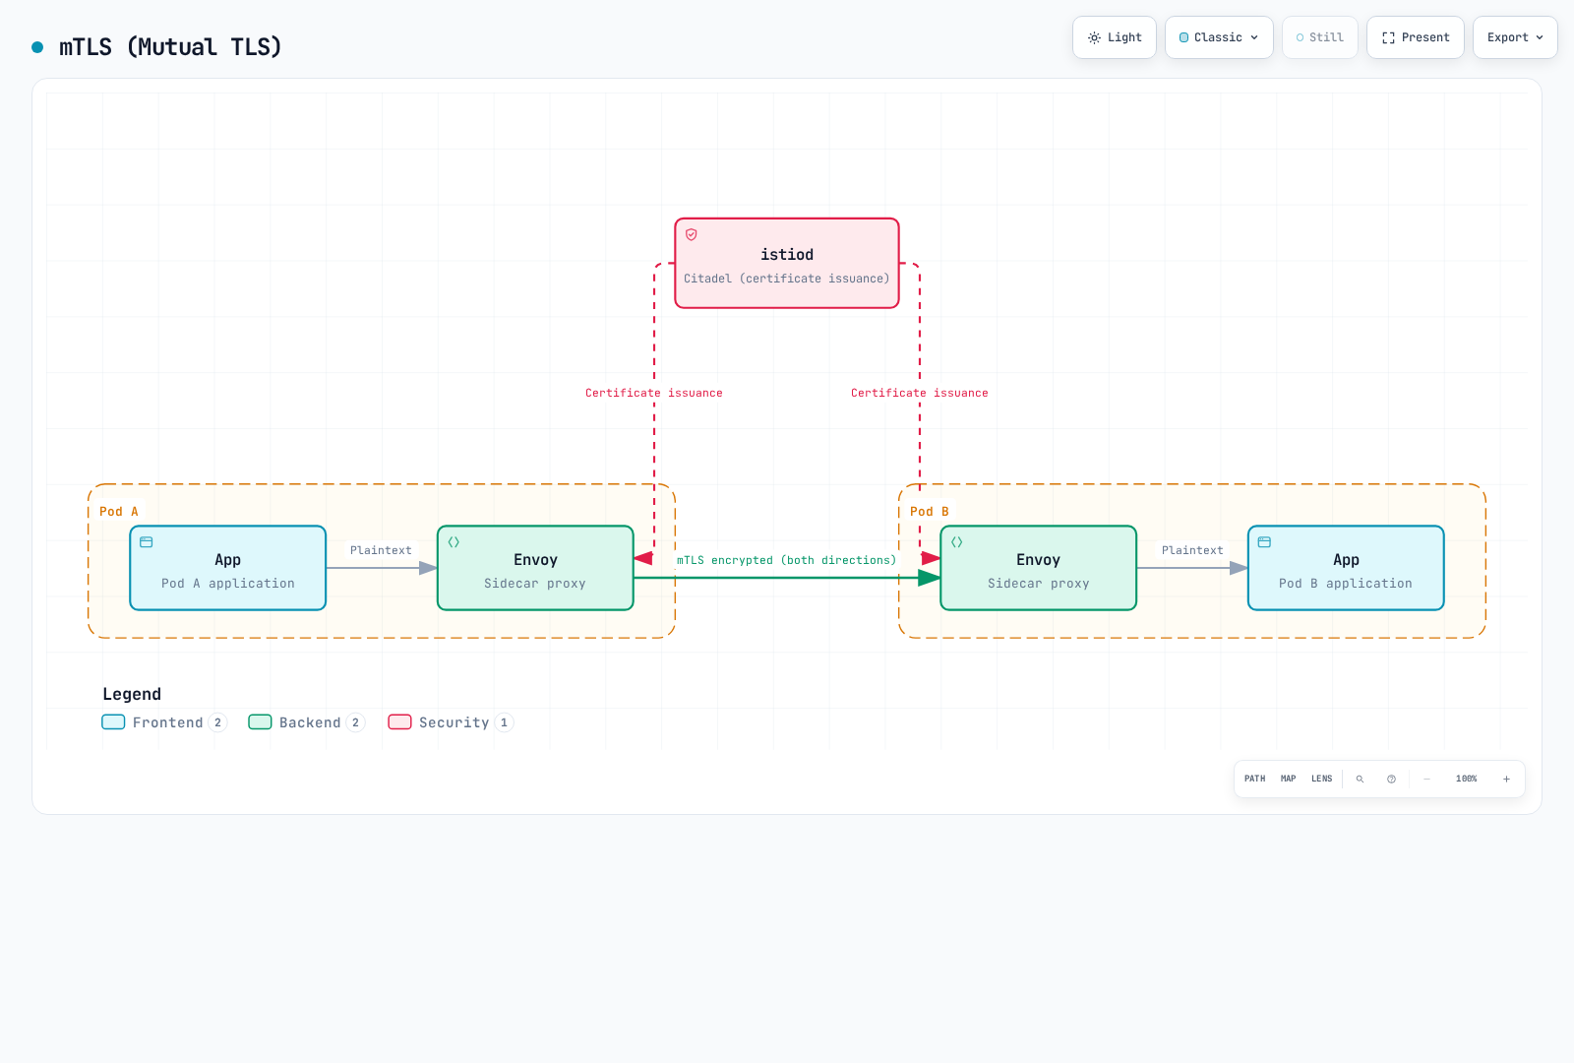Select the istiod Citadel node

[787, 264]
